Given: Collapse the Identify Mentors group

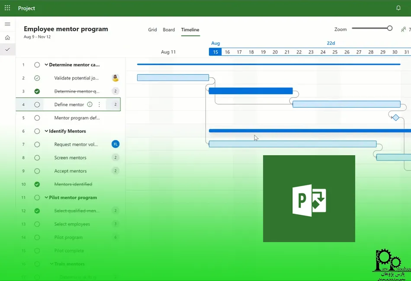Looking at the screenshot, I should 46,131.
